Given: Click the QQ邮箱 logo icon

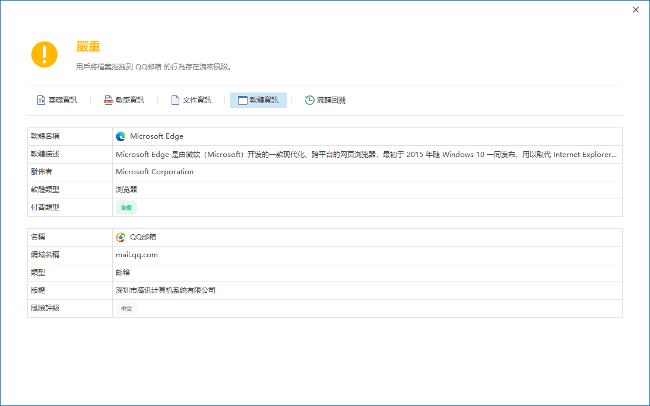Looking at the screenshot, I should click(121, 237).
